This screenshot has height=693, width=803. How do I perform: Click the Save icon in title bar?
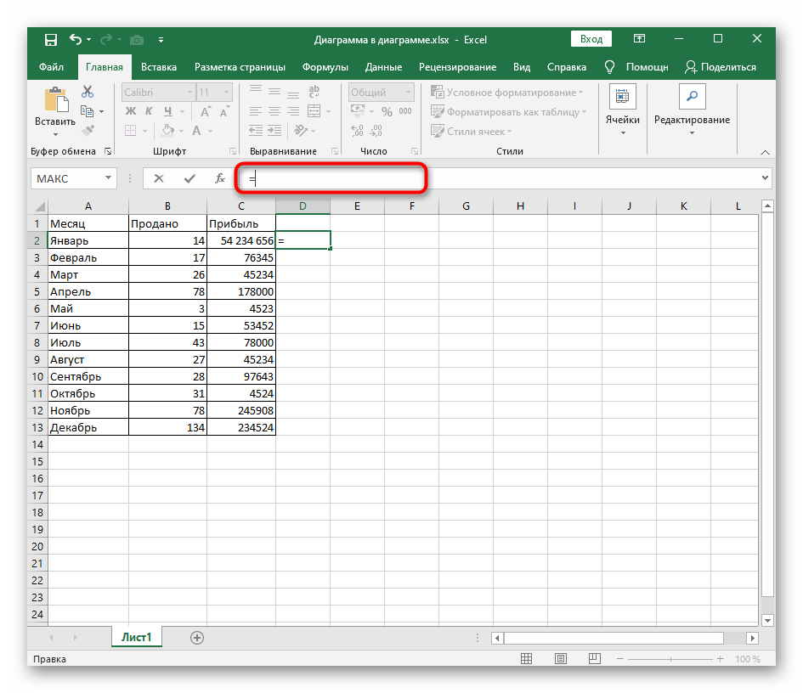(50, 39)
